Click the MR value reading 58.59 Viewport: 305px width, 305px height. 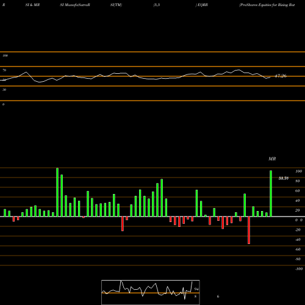pos(284,178)
